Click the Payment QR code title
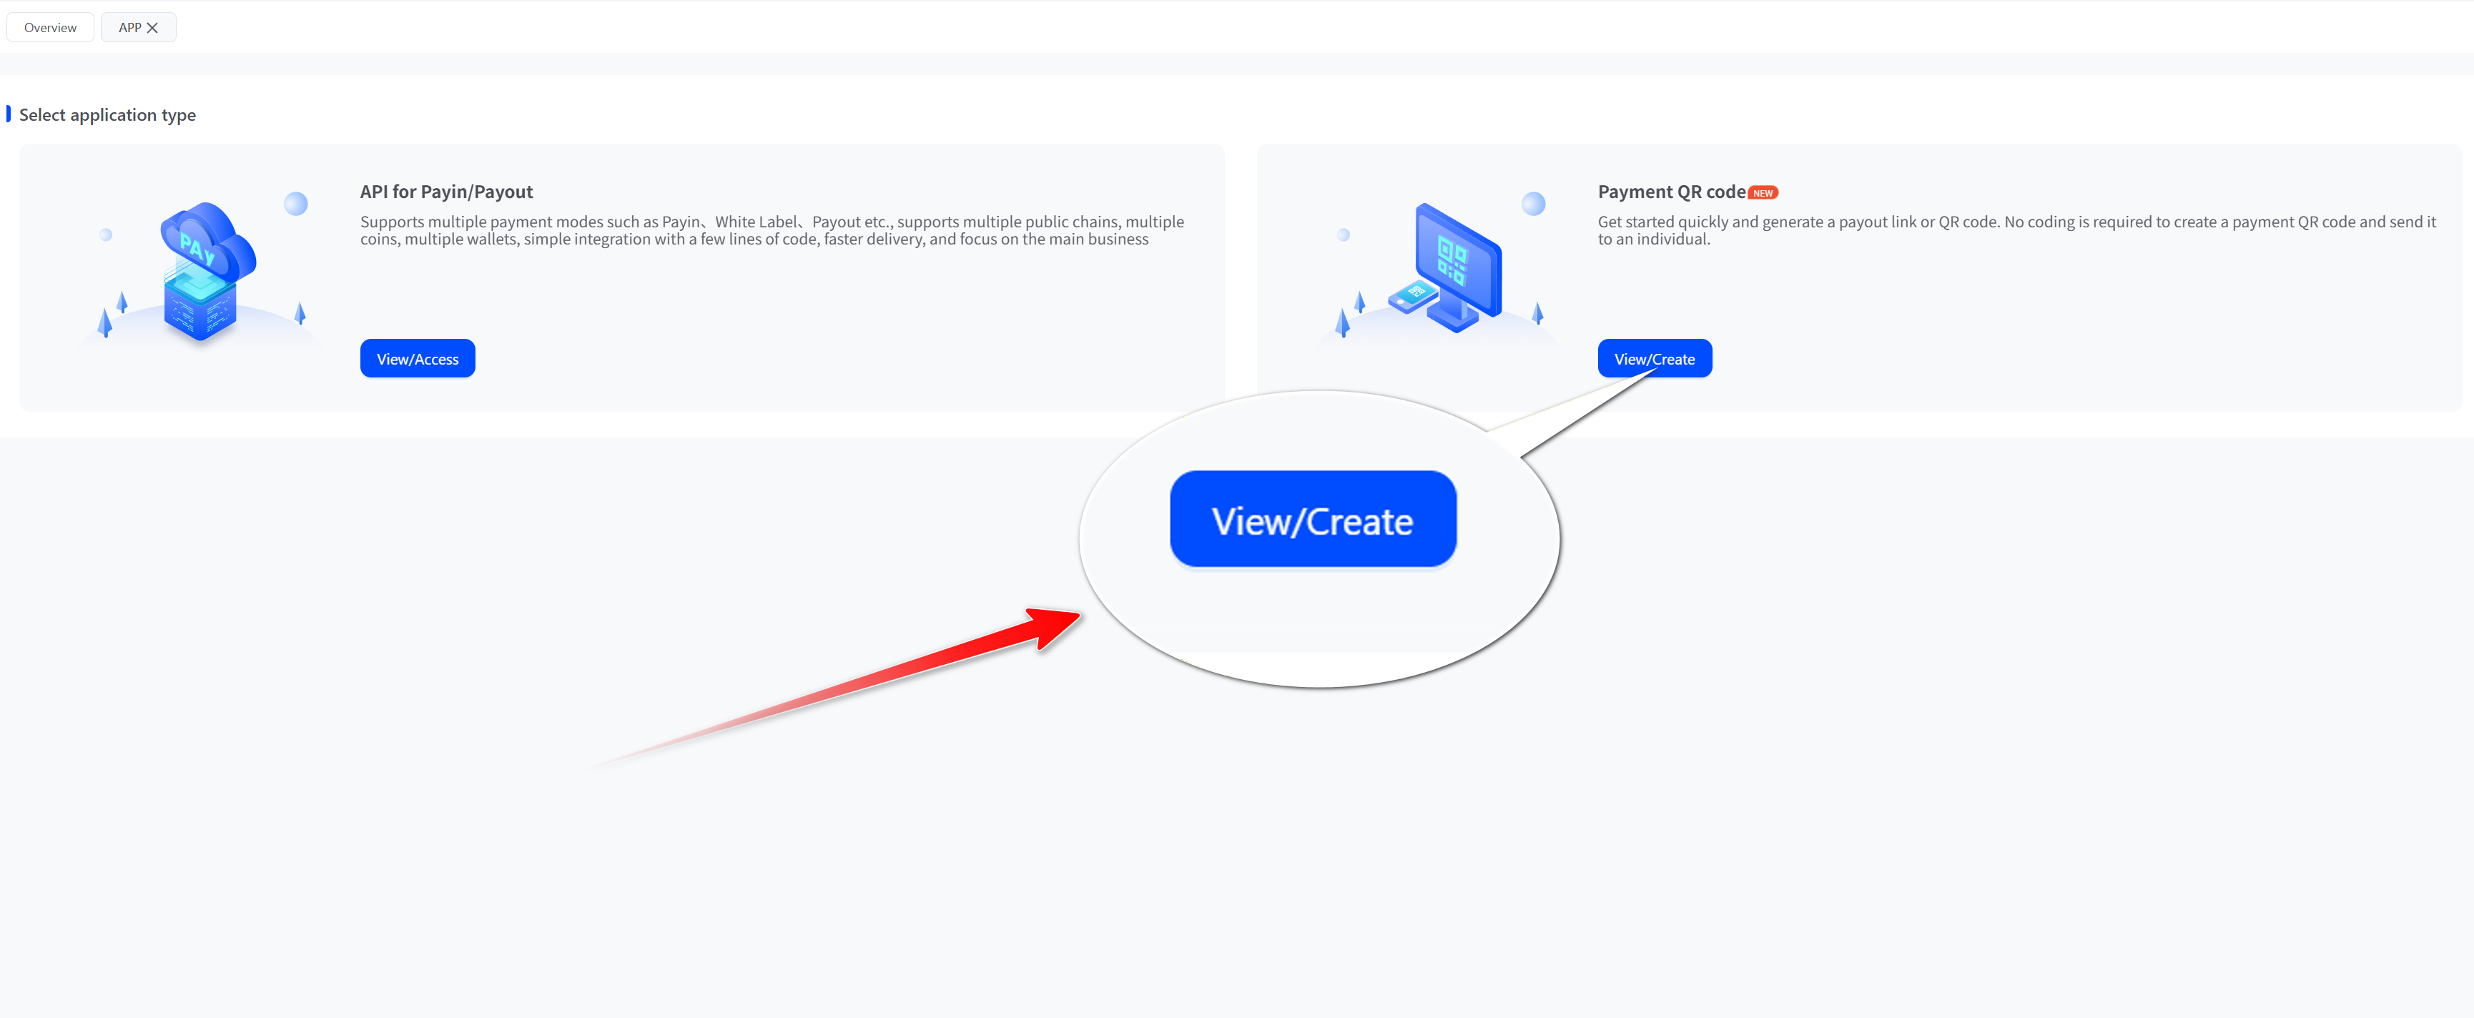2474x1018 pixels. tap(1671, 191)
